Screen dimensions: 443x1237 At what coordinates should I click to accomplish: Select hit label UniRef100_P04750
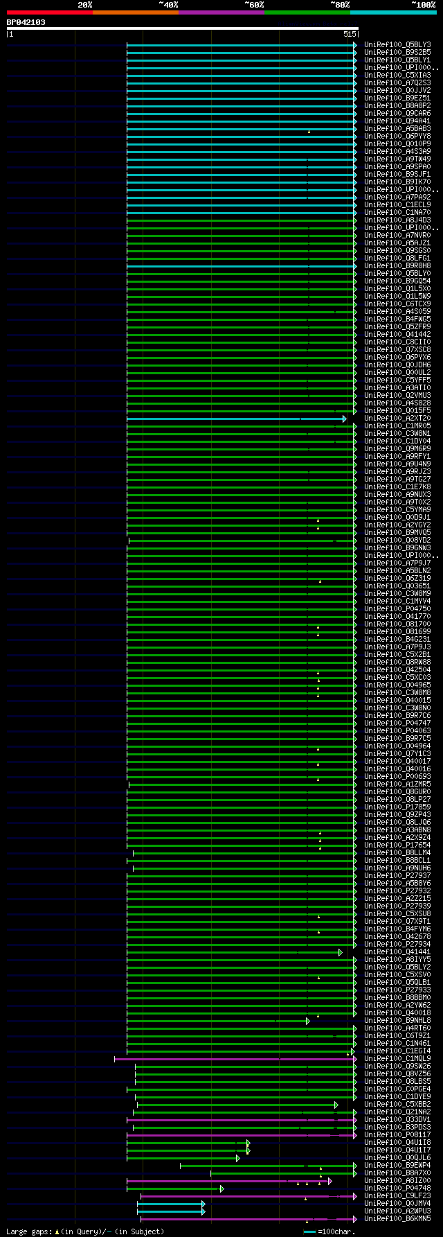[x=397, y=609]
